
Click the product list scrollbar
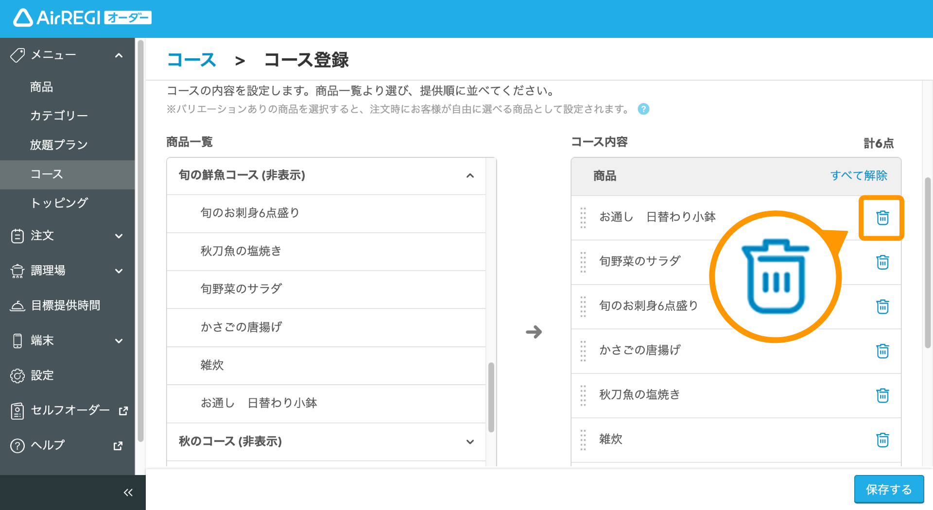click(491, 397)
